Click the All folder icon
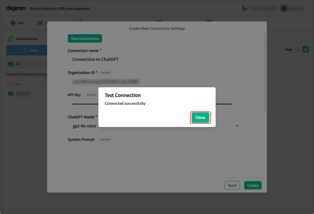This screenshot has width=314, height=214. [x=11, y=64]
